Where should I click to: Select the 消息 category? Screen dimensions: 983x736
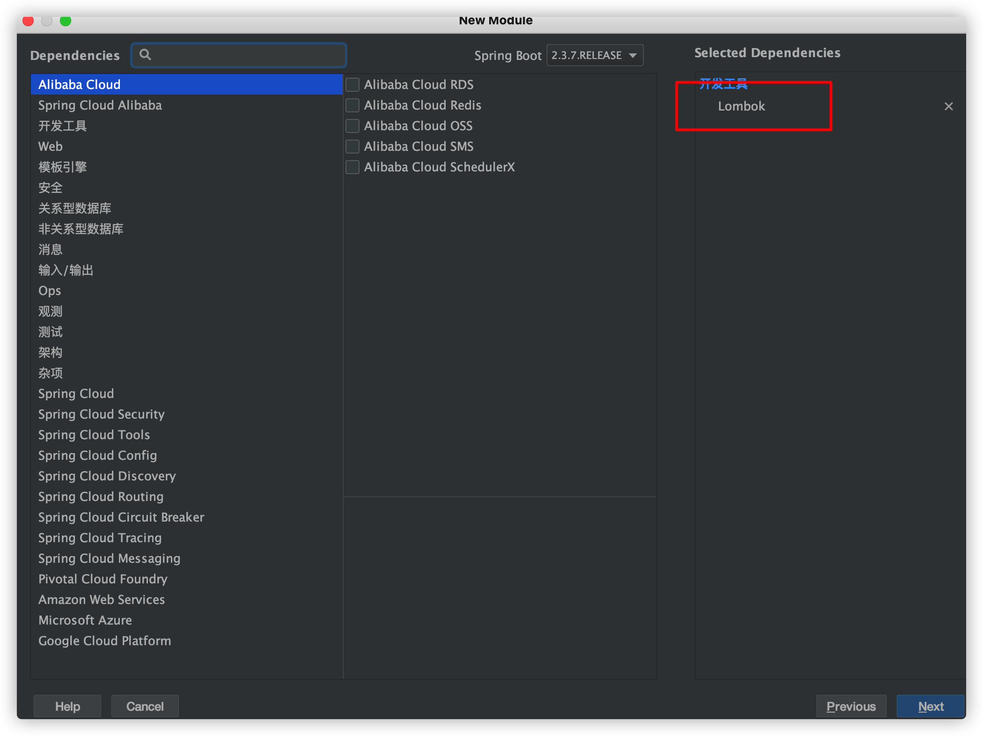click(186, 249)
